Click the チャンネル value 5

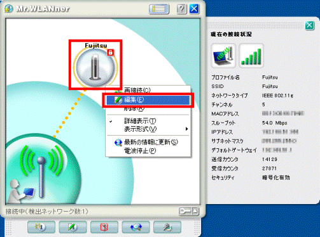pos(263,105)
